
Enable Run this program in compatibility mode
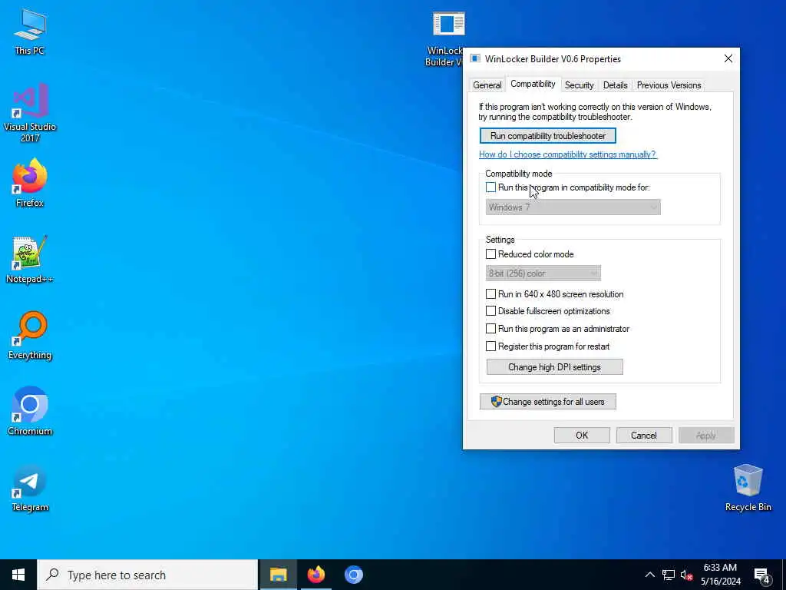coord(490,187)
